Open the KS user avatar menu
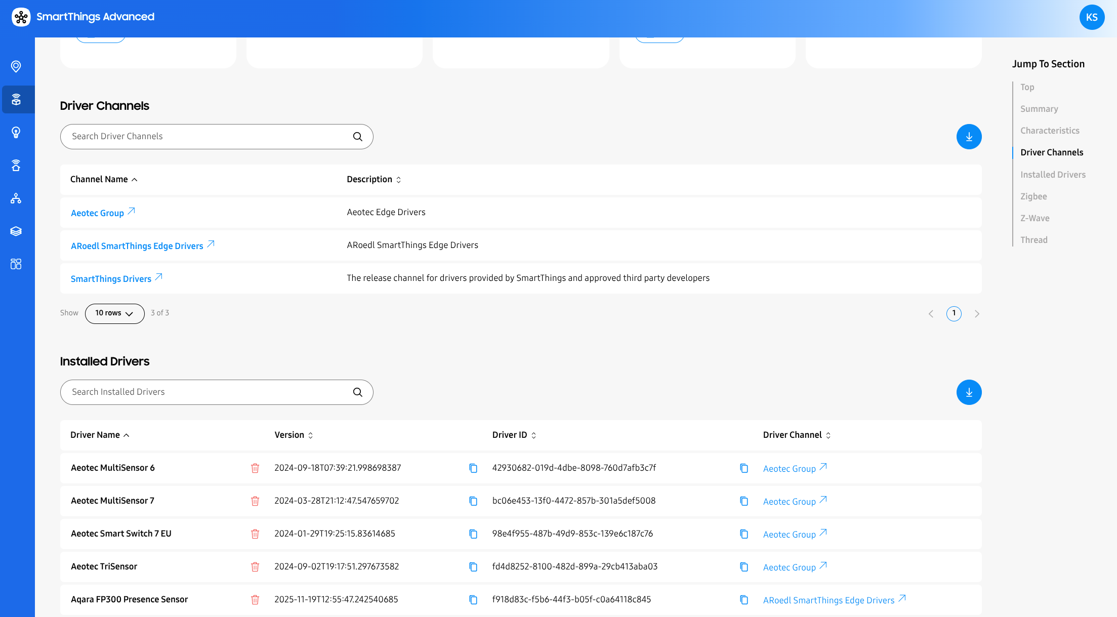 pyautogui.click(x=1092, y=17)
